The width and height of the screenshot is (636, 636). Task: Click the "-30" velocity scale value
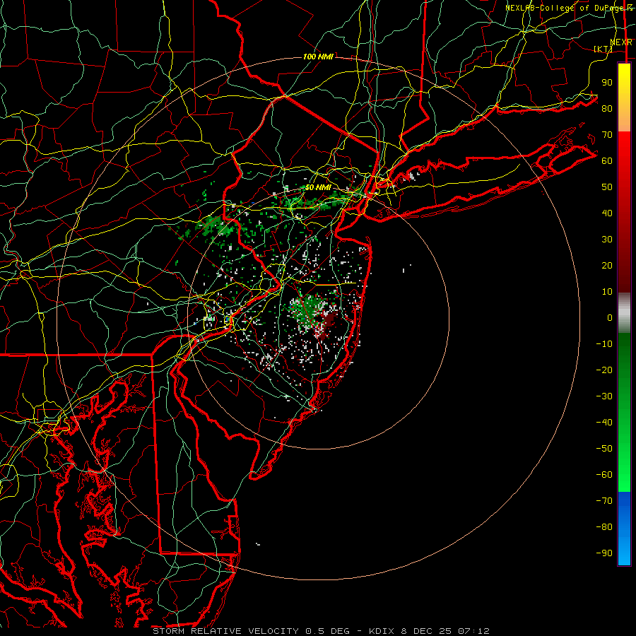click(x=604, y=396)
